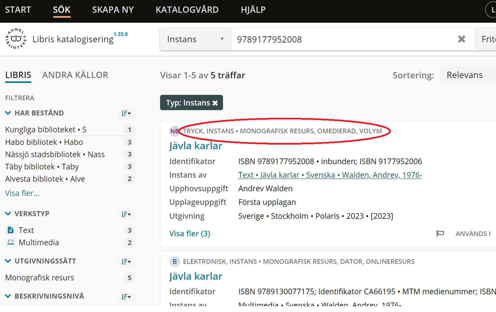Click ANVÄNDS I on first result
The width and height of the screenshot is (496, 312).
point(473,234)
